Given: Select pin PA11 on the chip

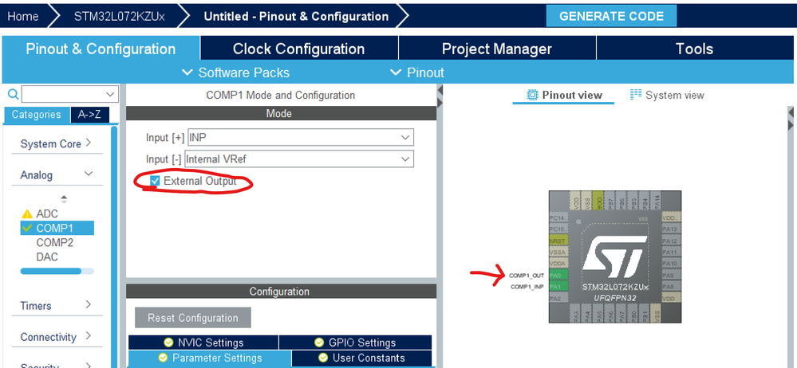Looking at the screenshot, I should click(x=672, y=253).
